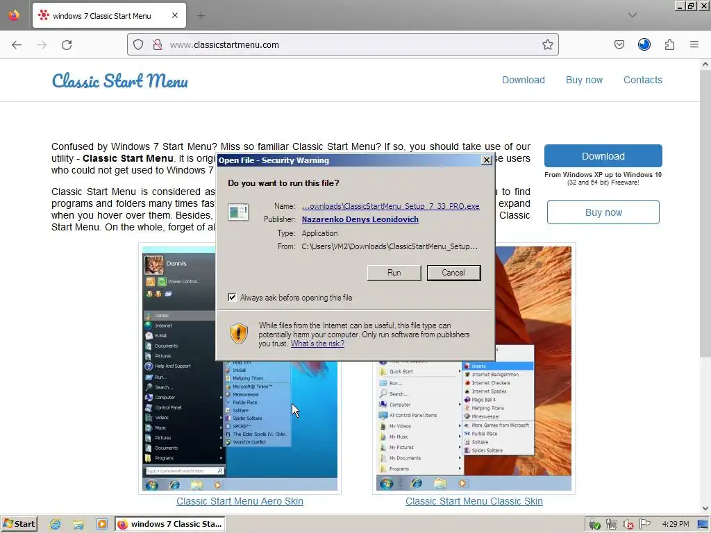Open the Action Center flag tray icon
Screen dimensions: 711x533
click(x=644, y=524)
